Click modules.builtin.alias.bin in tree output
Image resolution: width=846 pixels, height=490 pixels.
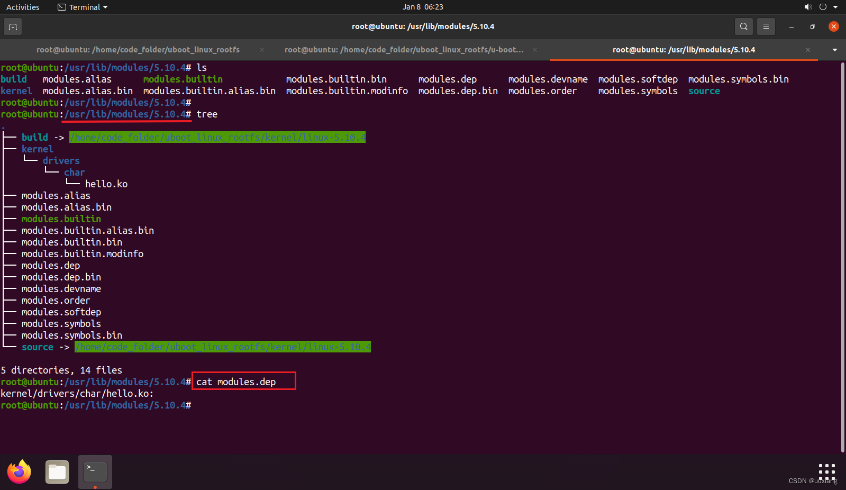88,231
